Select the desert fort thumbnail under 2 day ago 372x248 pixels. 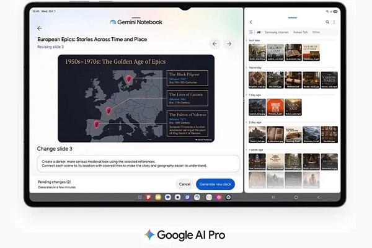257,135
